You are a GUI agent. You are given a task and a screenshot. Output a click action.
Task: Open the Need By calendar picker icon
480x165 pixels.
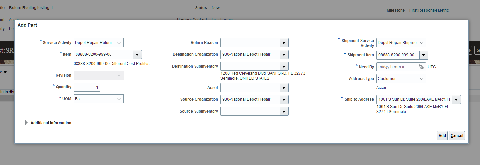point(421,67)
